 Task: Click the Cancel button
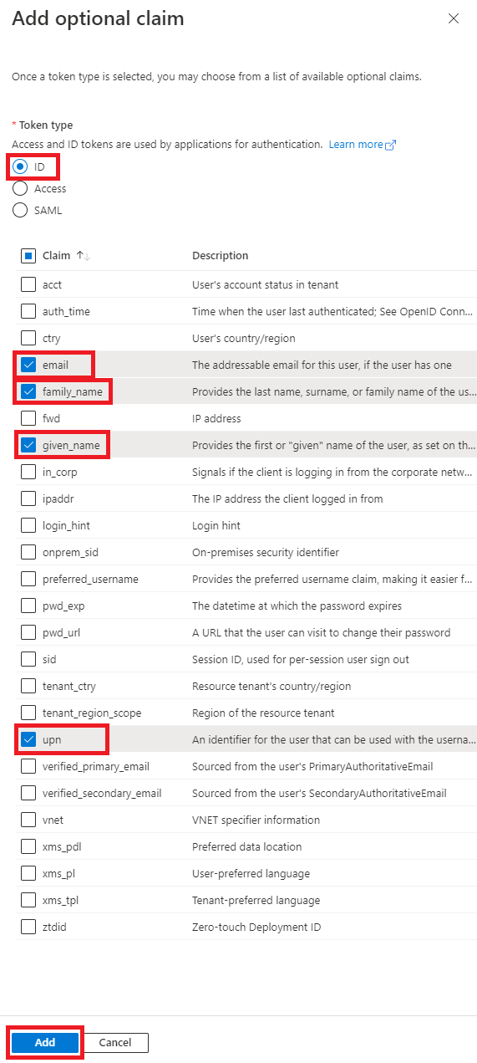115,1042
